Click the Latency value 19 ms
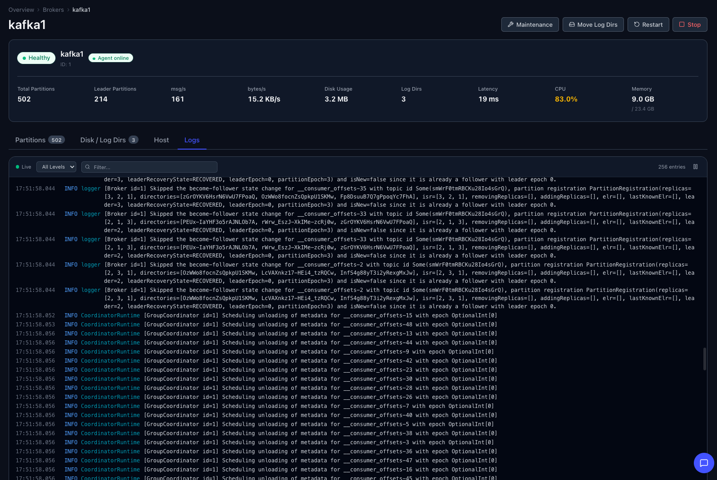 pos(488,99)
